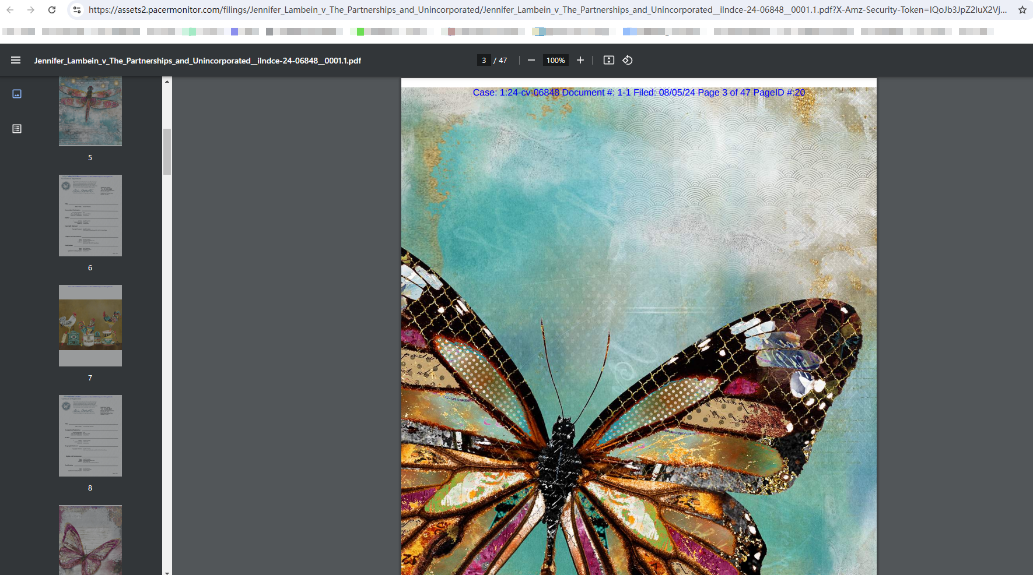Show the document outline view
The width and height of the screenshot is (1033, 575).
pyautogui.click(x=17, y=129)
